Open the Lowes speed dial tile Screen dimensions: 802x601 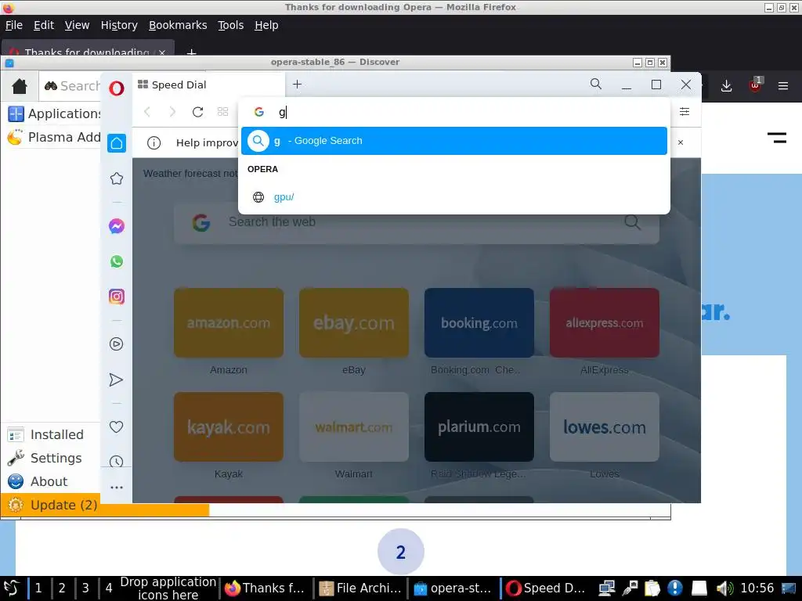(x=605, y=427)
